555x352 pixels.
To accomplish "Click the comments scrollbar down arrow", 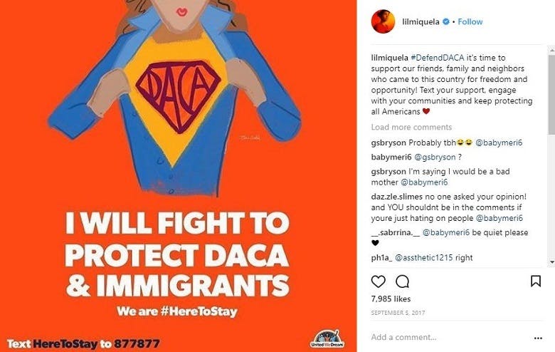I will coord(552,262).
